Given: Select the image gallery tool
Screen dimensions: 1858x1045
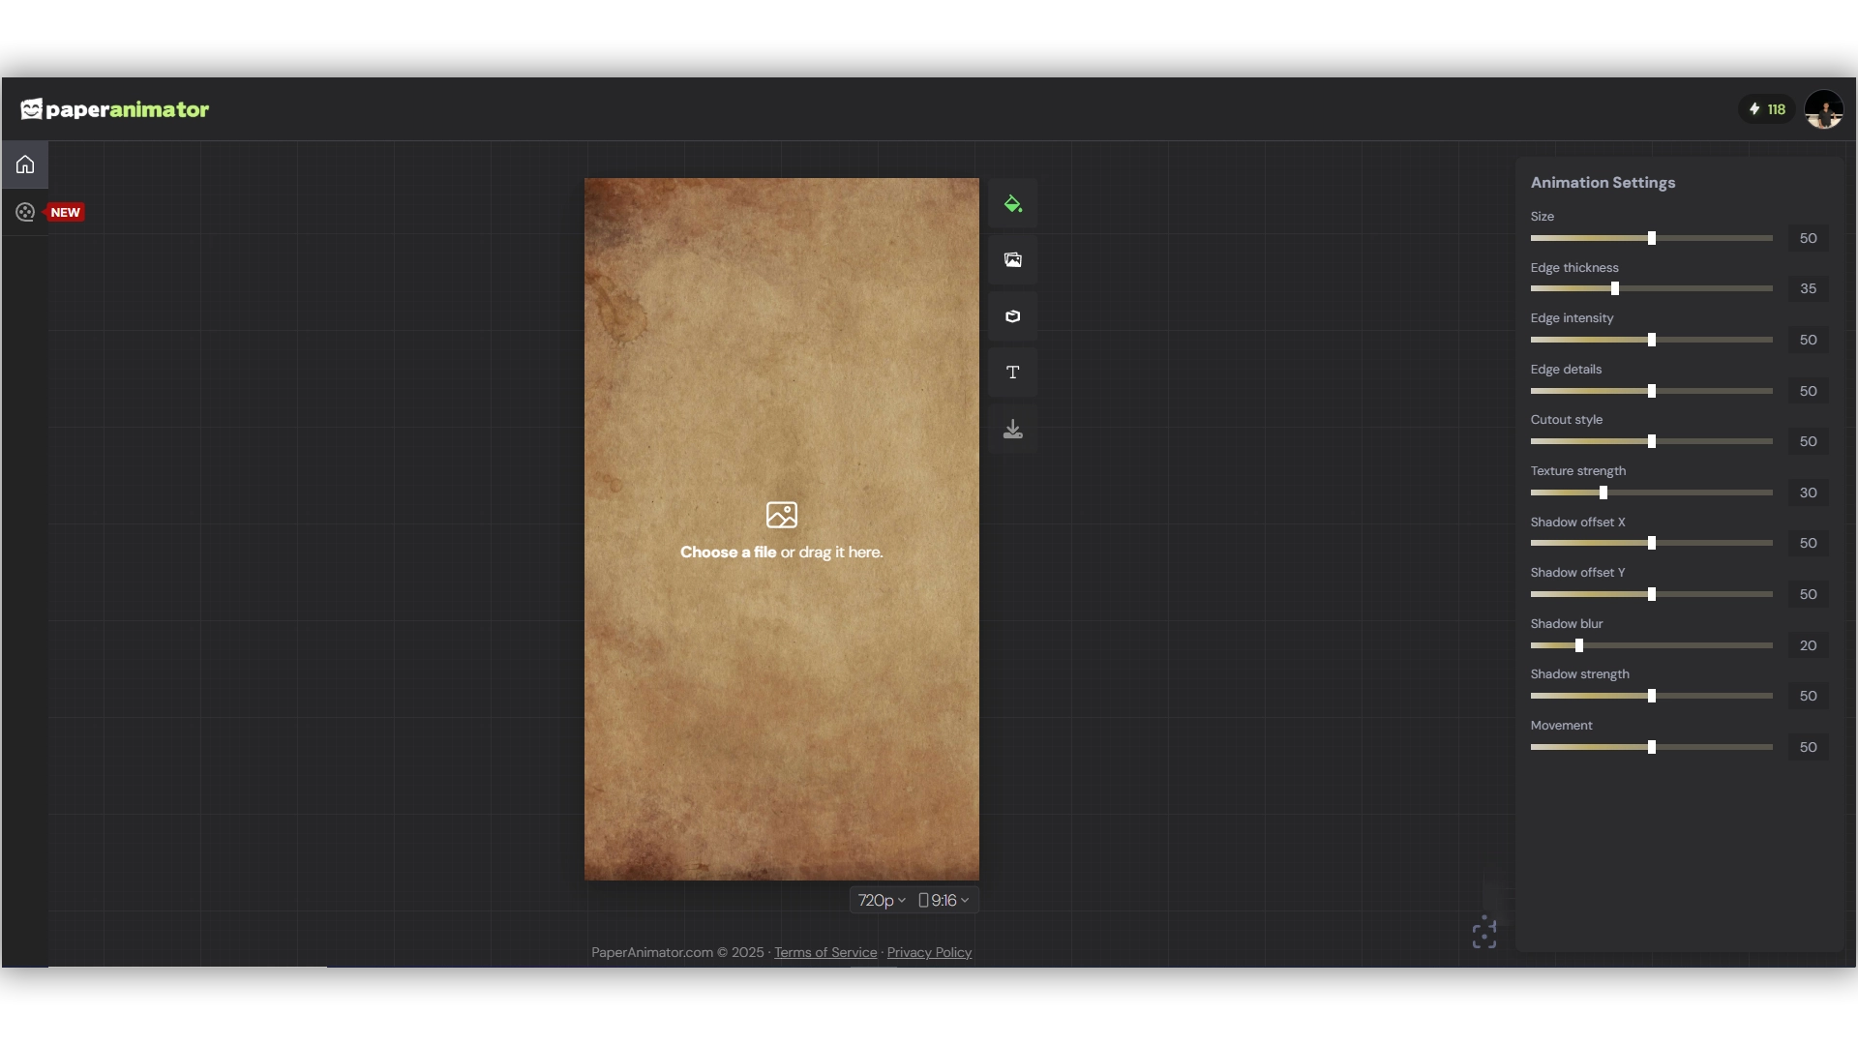Looking at the screenshot, I should pos(1013,259).
